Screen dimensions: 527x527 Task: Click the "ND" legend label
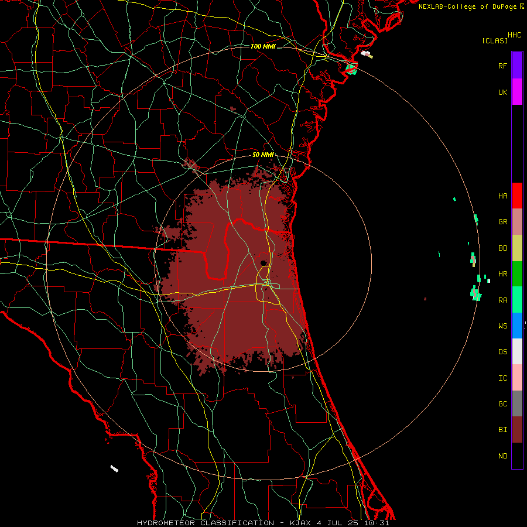tap(502, 456)
